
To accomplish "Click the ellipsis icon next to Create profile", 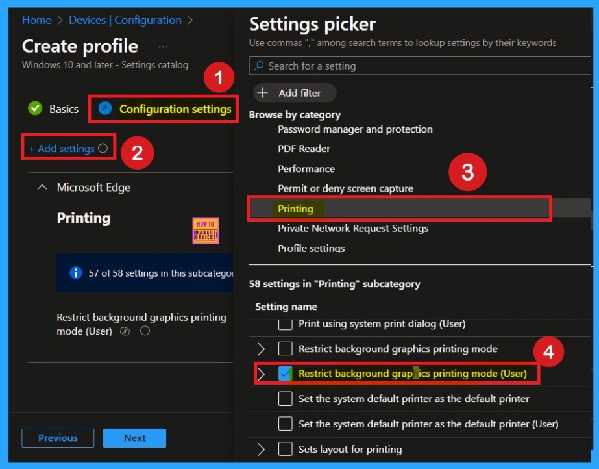I will (x=163, y=47).
